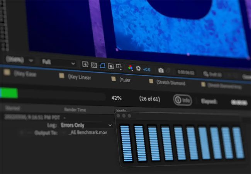The image size is (251, 174).
Task: Click the green render progress bar
Action: pos(9,93)
